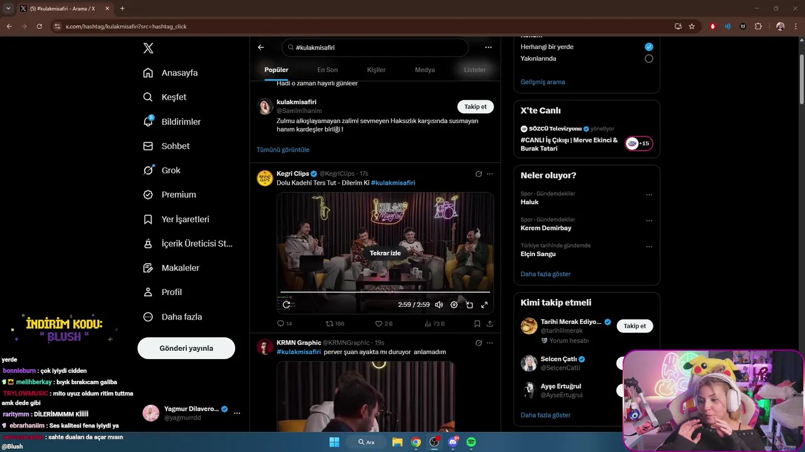Open browser extensions puzzle icon
Viewport: 805px width, 452px height.
(x=758, y=26)
